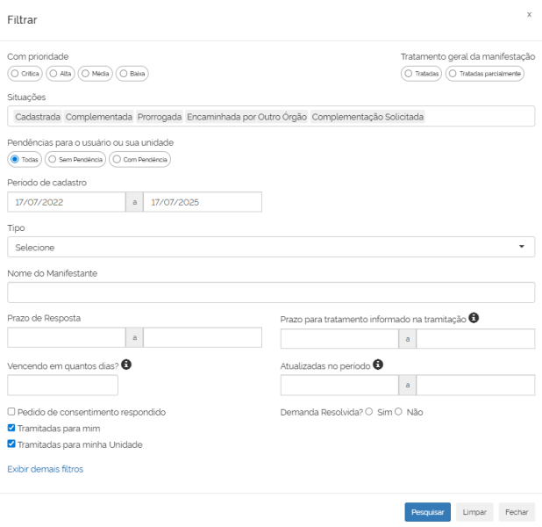Click the Limpar button
542x527 pixels.
coord(474,512)
